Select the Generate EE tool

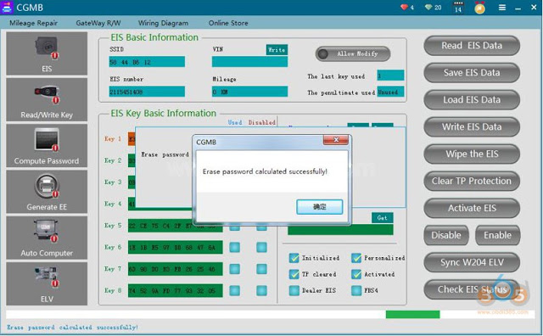(47, 192)
